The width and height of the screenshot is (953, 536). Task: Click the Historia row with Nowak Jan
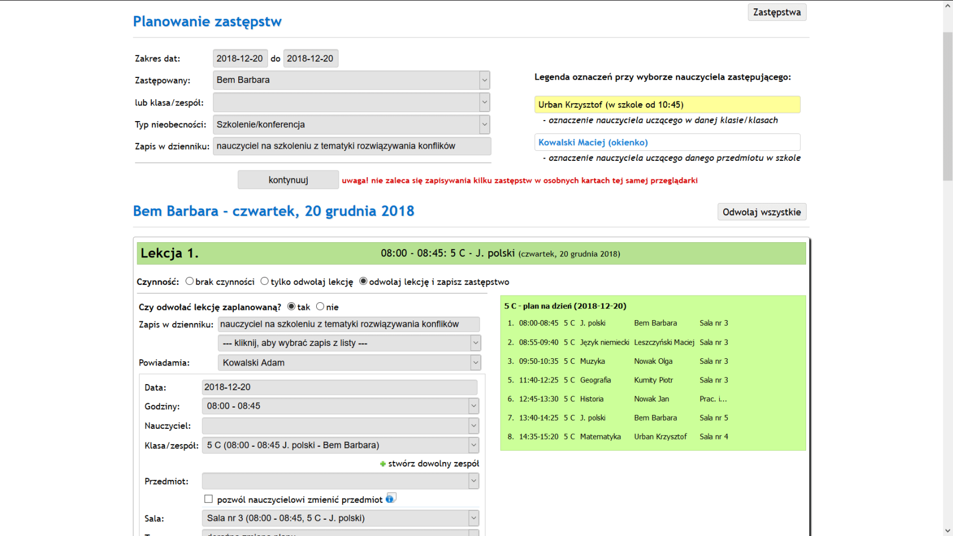point(618,399)
